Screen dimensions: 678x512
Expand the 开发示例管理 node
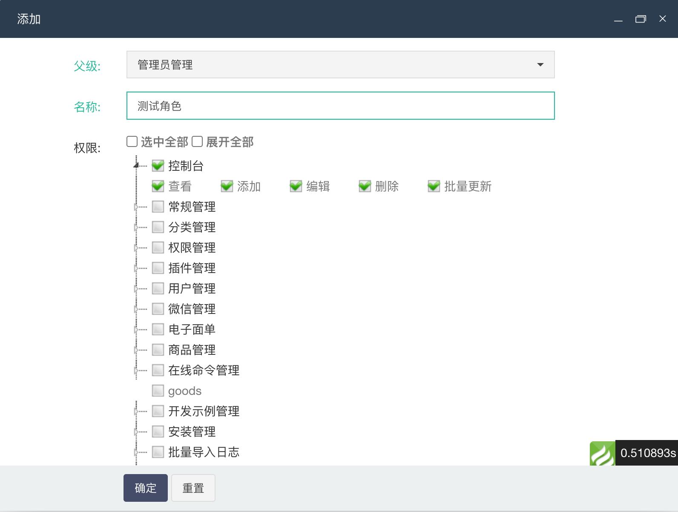[x=136, y=411]
